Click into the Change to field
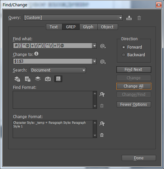This screenshot has height=169, width=164. coord(53,61)
